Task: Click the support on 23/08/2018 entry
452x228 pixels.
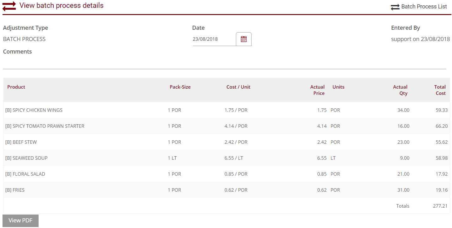Action: pos(420,39)
